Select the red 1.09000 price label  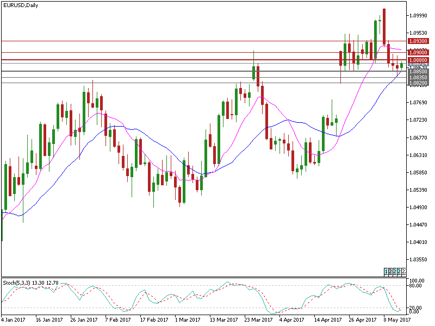[418, 52]
